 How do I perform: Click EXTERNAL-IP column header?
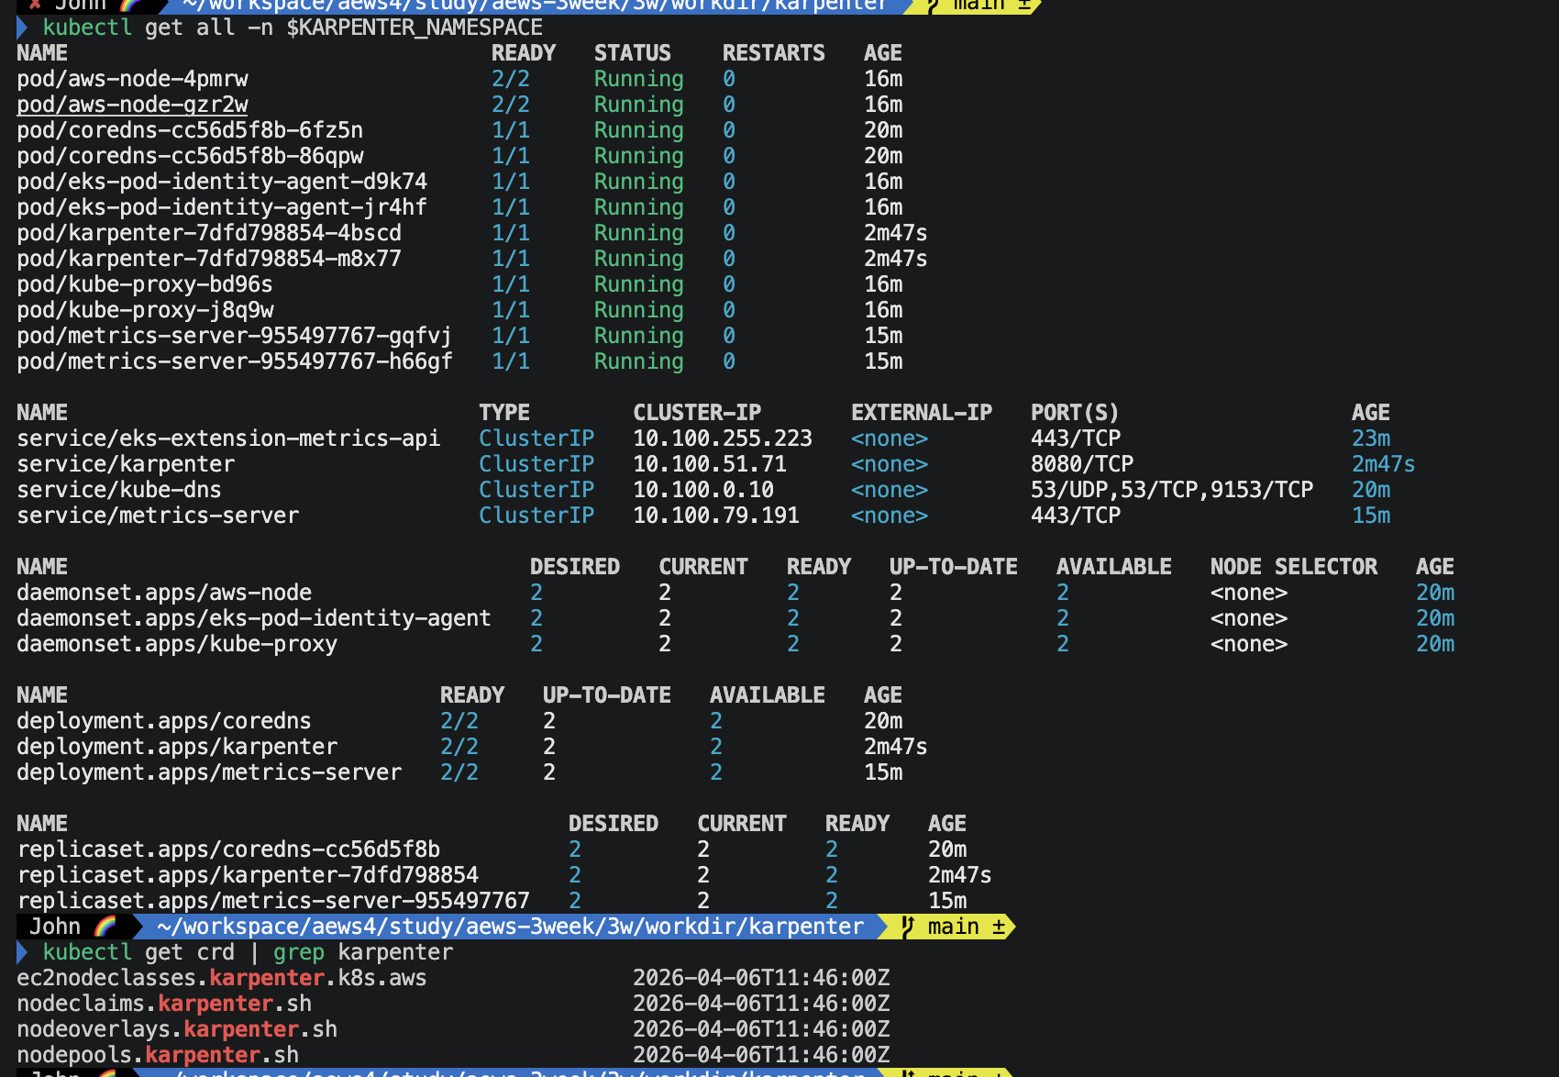922,413
